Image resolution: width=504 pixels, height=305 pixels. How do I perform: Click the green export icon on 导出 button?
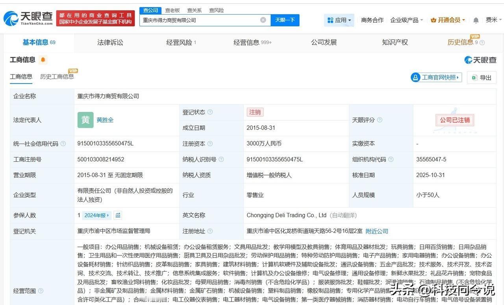pyautogui.click(x=475, y=78)
